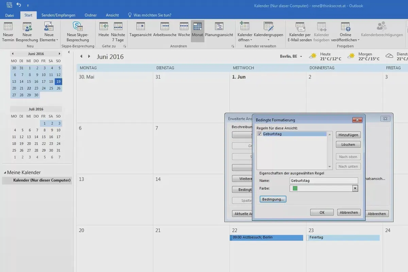The width and height of the screenshot is (408, 272).
Task: Click the calendar icon in the title bar
Action: pyautogui.click(x=9, y=5)
